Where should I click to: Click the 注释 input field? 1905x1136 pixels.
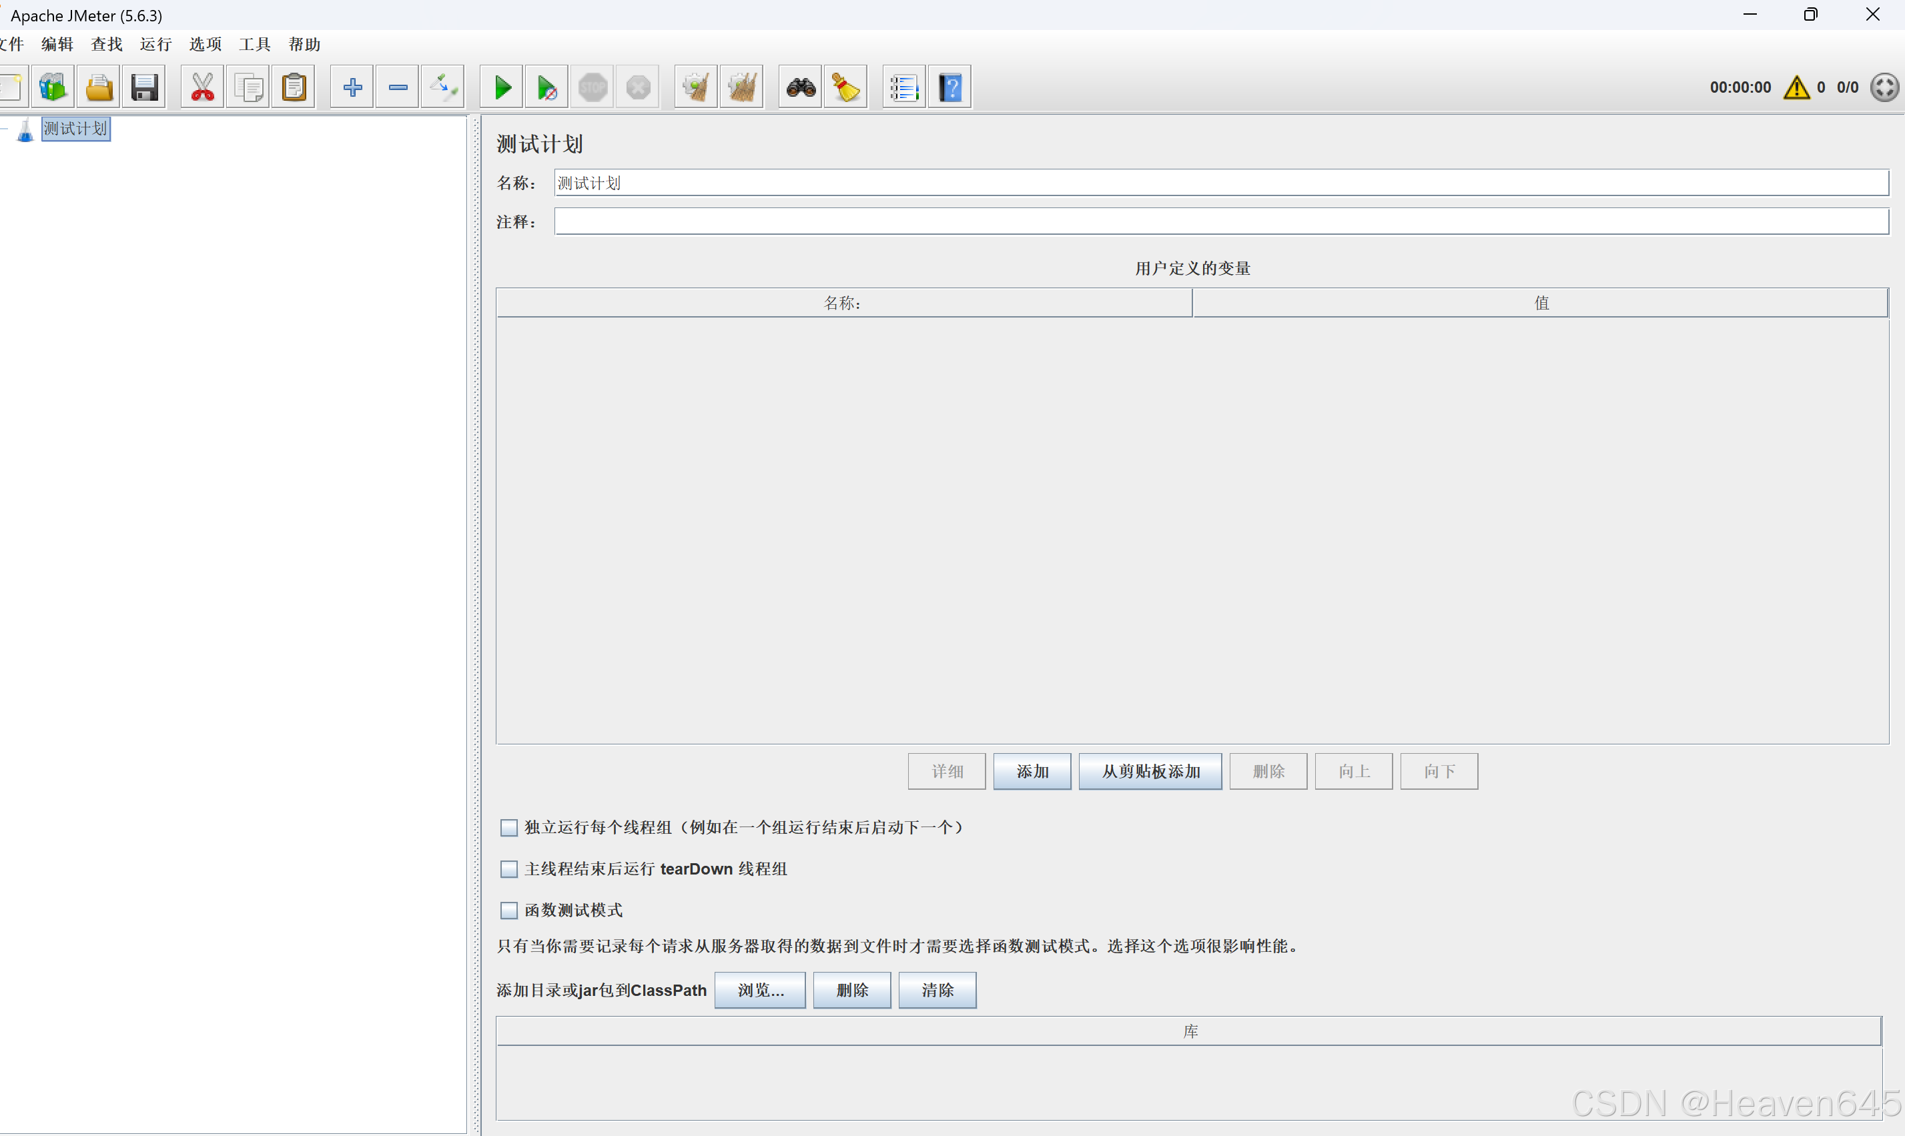pyautogui.click(x=1221, y=222)
